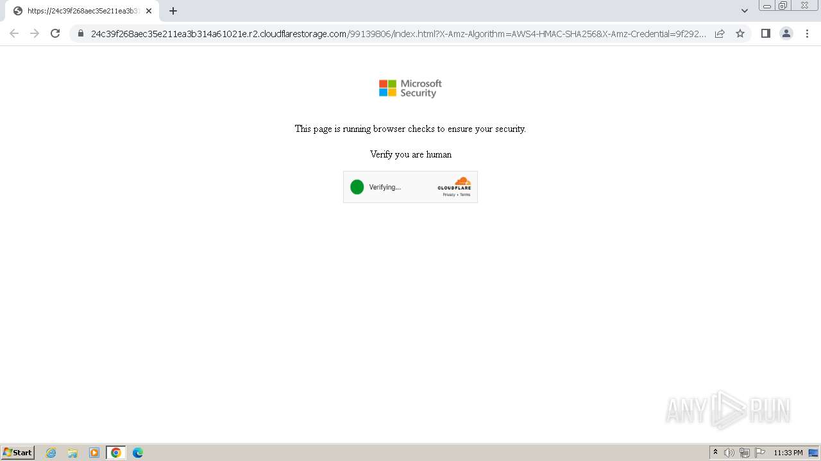This screenshot has height=461, width=821.
Task: Toggle the browser side panel
Action: tap(765, 33)
